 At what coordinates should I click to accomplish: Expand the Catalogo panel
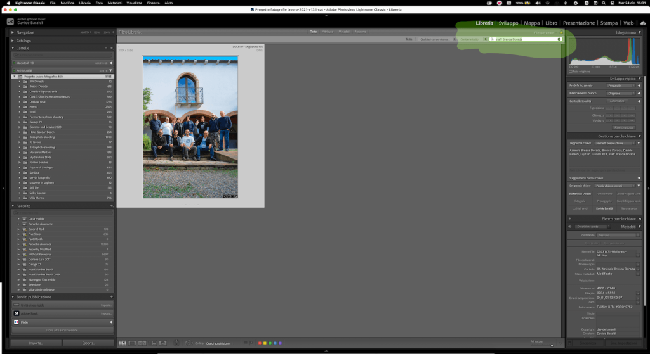click(x=13, y=41)
